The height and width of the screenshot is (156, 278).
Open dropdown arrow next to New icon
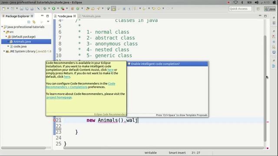pyautogui.click(x=8, y=9)
